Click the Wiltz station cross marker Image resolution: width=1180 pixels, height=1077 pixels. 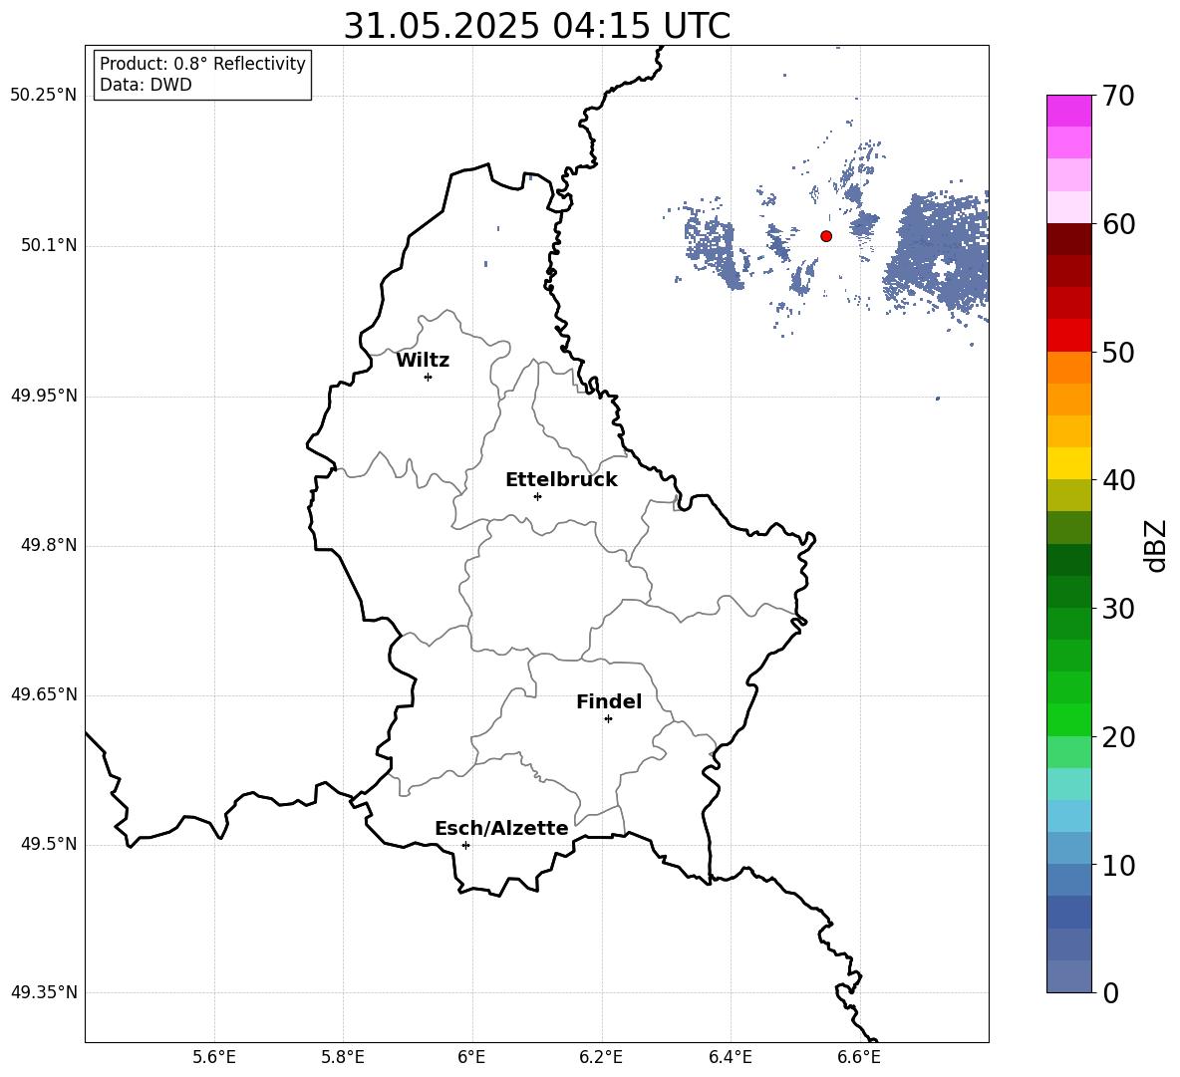click(x=428, y=377)
